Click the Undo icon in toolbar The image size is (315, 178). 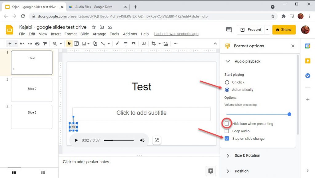(x=22, y=44)
